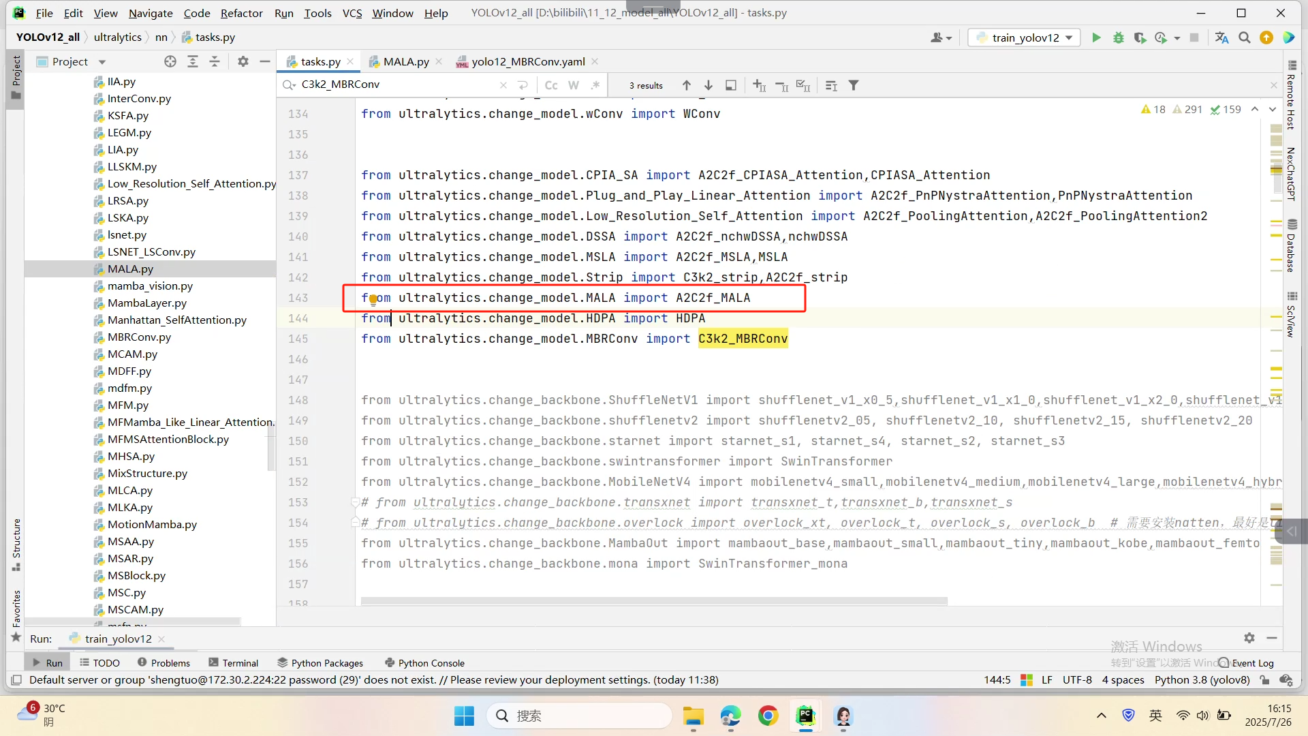Toggle the SciView side panel
1308x736 pixels.
coord(1292,314)
